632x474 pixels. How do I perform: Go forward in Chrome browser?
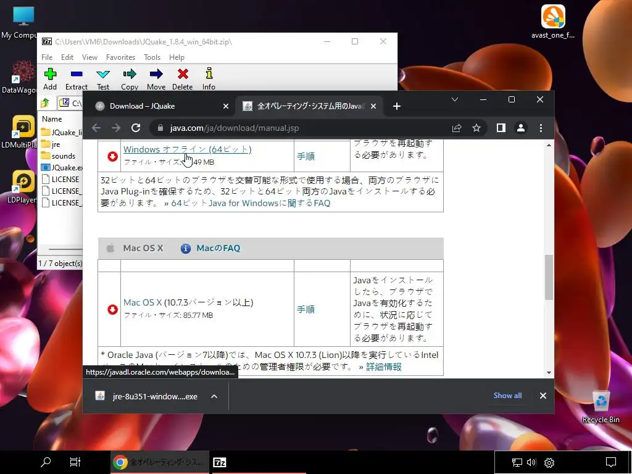click(116, 128)
